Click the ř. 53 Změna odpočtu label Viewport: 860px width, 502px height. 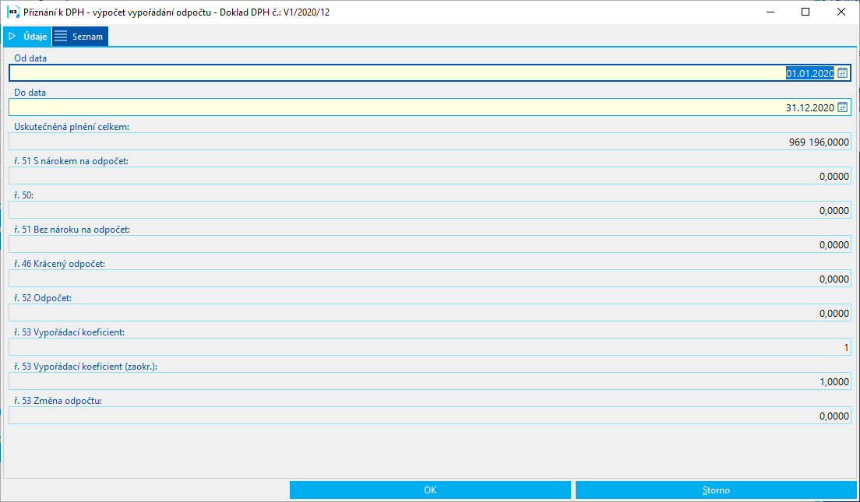click(58, 401)
